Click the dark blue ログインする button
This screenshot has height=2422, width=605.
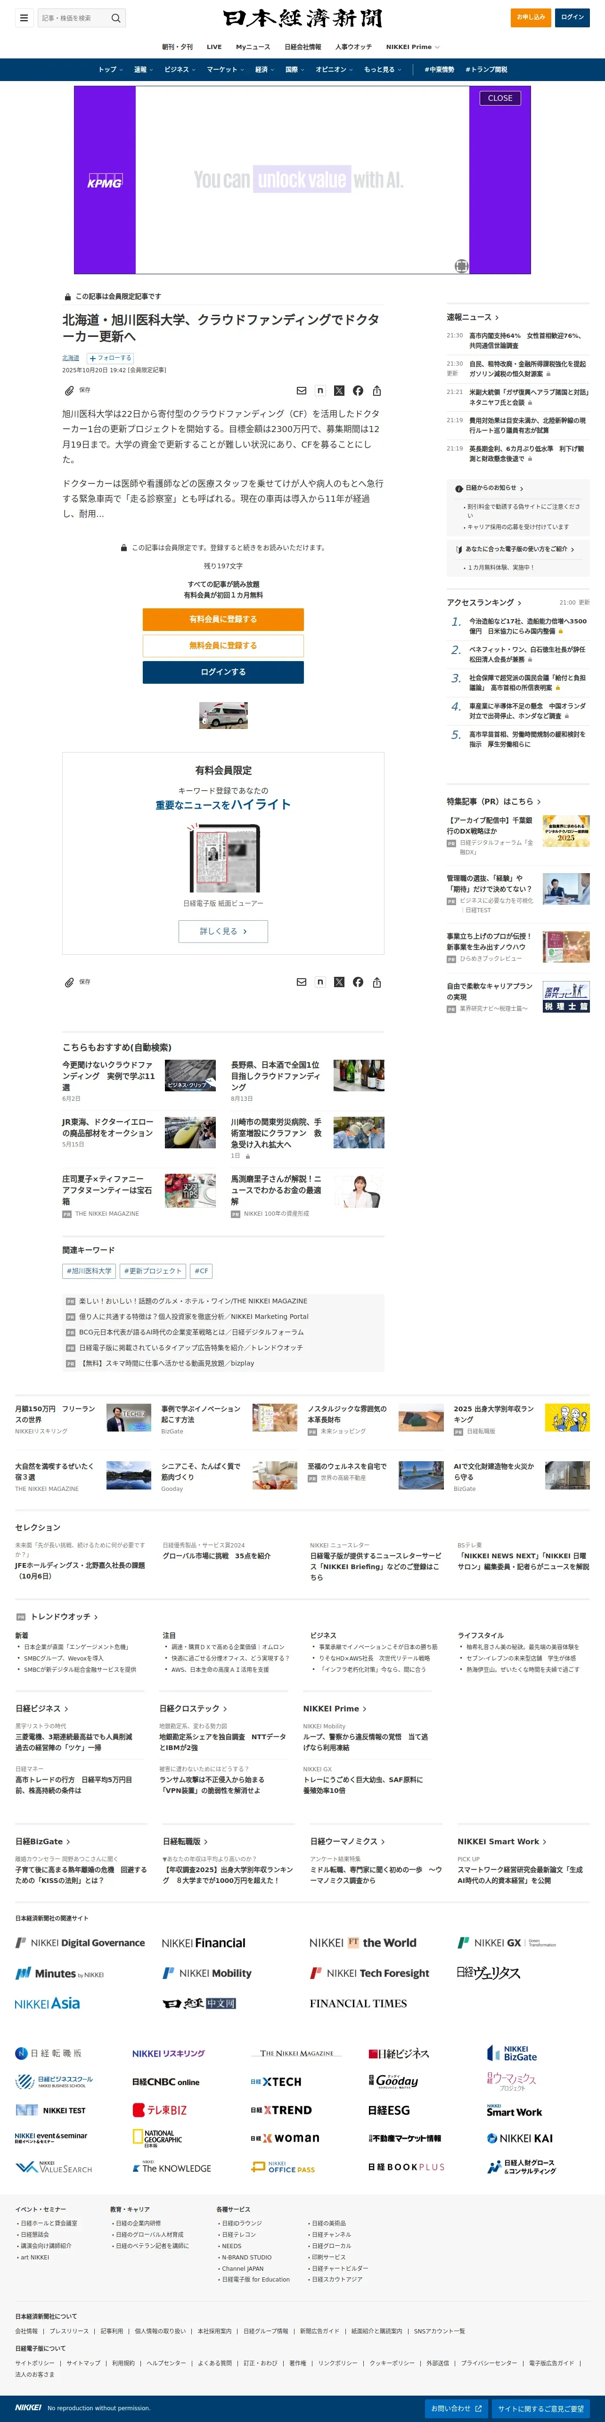tap(223, 672)
